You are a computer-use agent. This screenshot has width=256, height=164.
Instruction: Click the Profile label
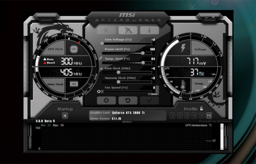pyautogui.click(x=190, y=109)
